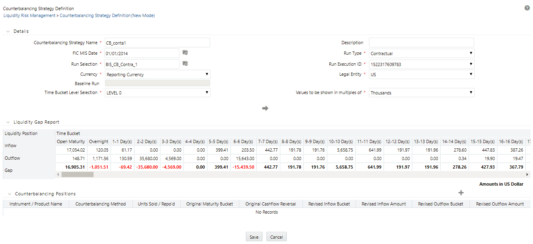Click the Overnight column header
This screenshot has height=244, width=533.
pos(99,141)
